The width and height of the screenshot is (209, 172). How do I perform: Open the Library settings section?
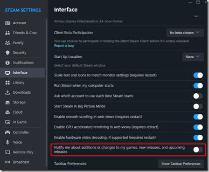coord(22,83)
